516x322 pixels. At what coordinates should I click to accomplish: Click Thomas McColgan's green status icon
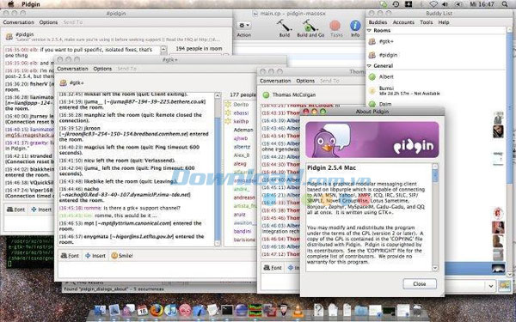[x=266, y=95]
